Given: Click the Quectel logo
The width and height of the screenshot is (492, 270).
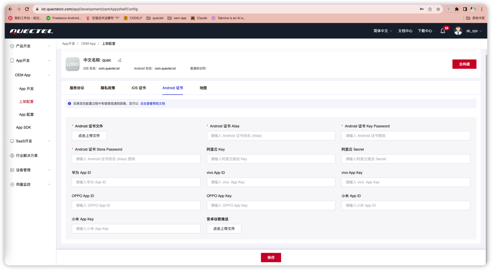Looking at the screenshot, I should click(31, 31).
